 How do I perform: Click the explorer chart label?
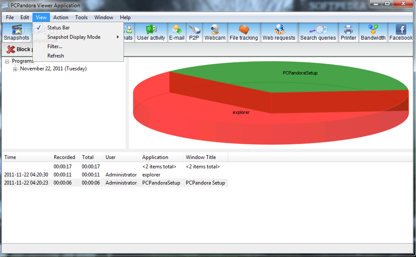pyautogui.click(x=241, y=112)
